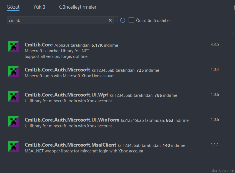Click the CmlLib.Core.Auth.Microsoft.UI.Wpf package icon
The width and height of the screenshot is (235, 173).
[14, 97]
